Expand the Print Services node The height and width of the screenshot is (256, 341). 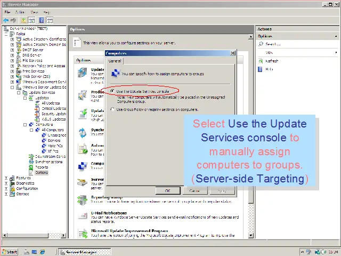pos(12,71)
